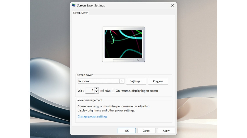This screenshot has height=138, width=247.
Task: Click the Ribbons screen saver combo box text
Action: 99,81
